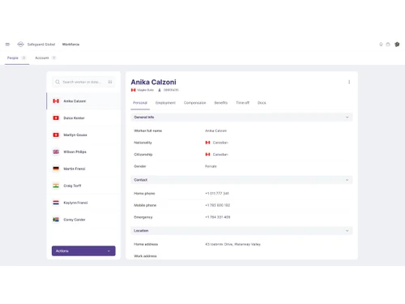Image resolution: width=405 pixels, height=304 pixels.
Task: Click the Safeguard Global logo icon
Action: [x=20, y=45]
